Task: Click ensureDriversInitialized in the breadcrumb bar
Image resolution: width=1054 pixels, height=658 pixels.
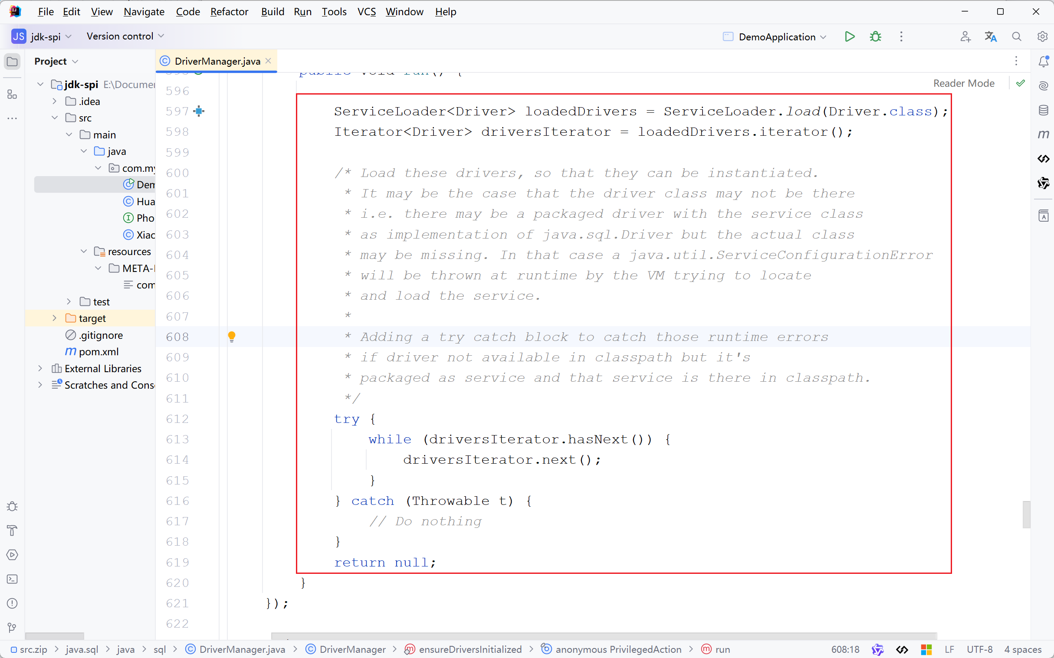Action: pyautogui.click(x=470, y=649)
